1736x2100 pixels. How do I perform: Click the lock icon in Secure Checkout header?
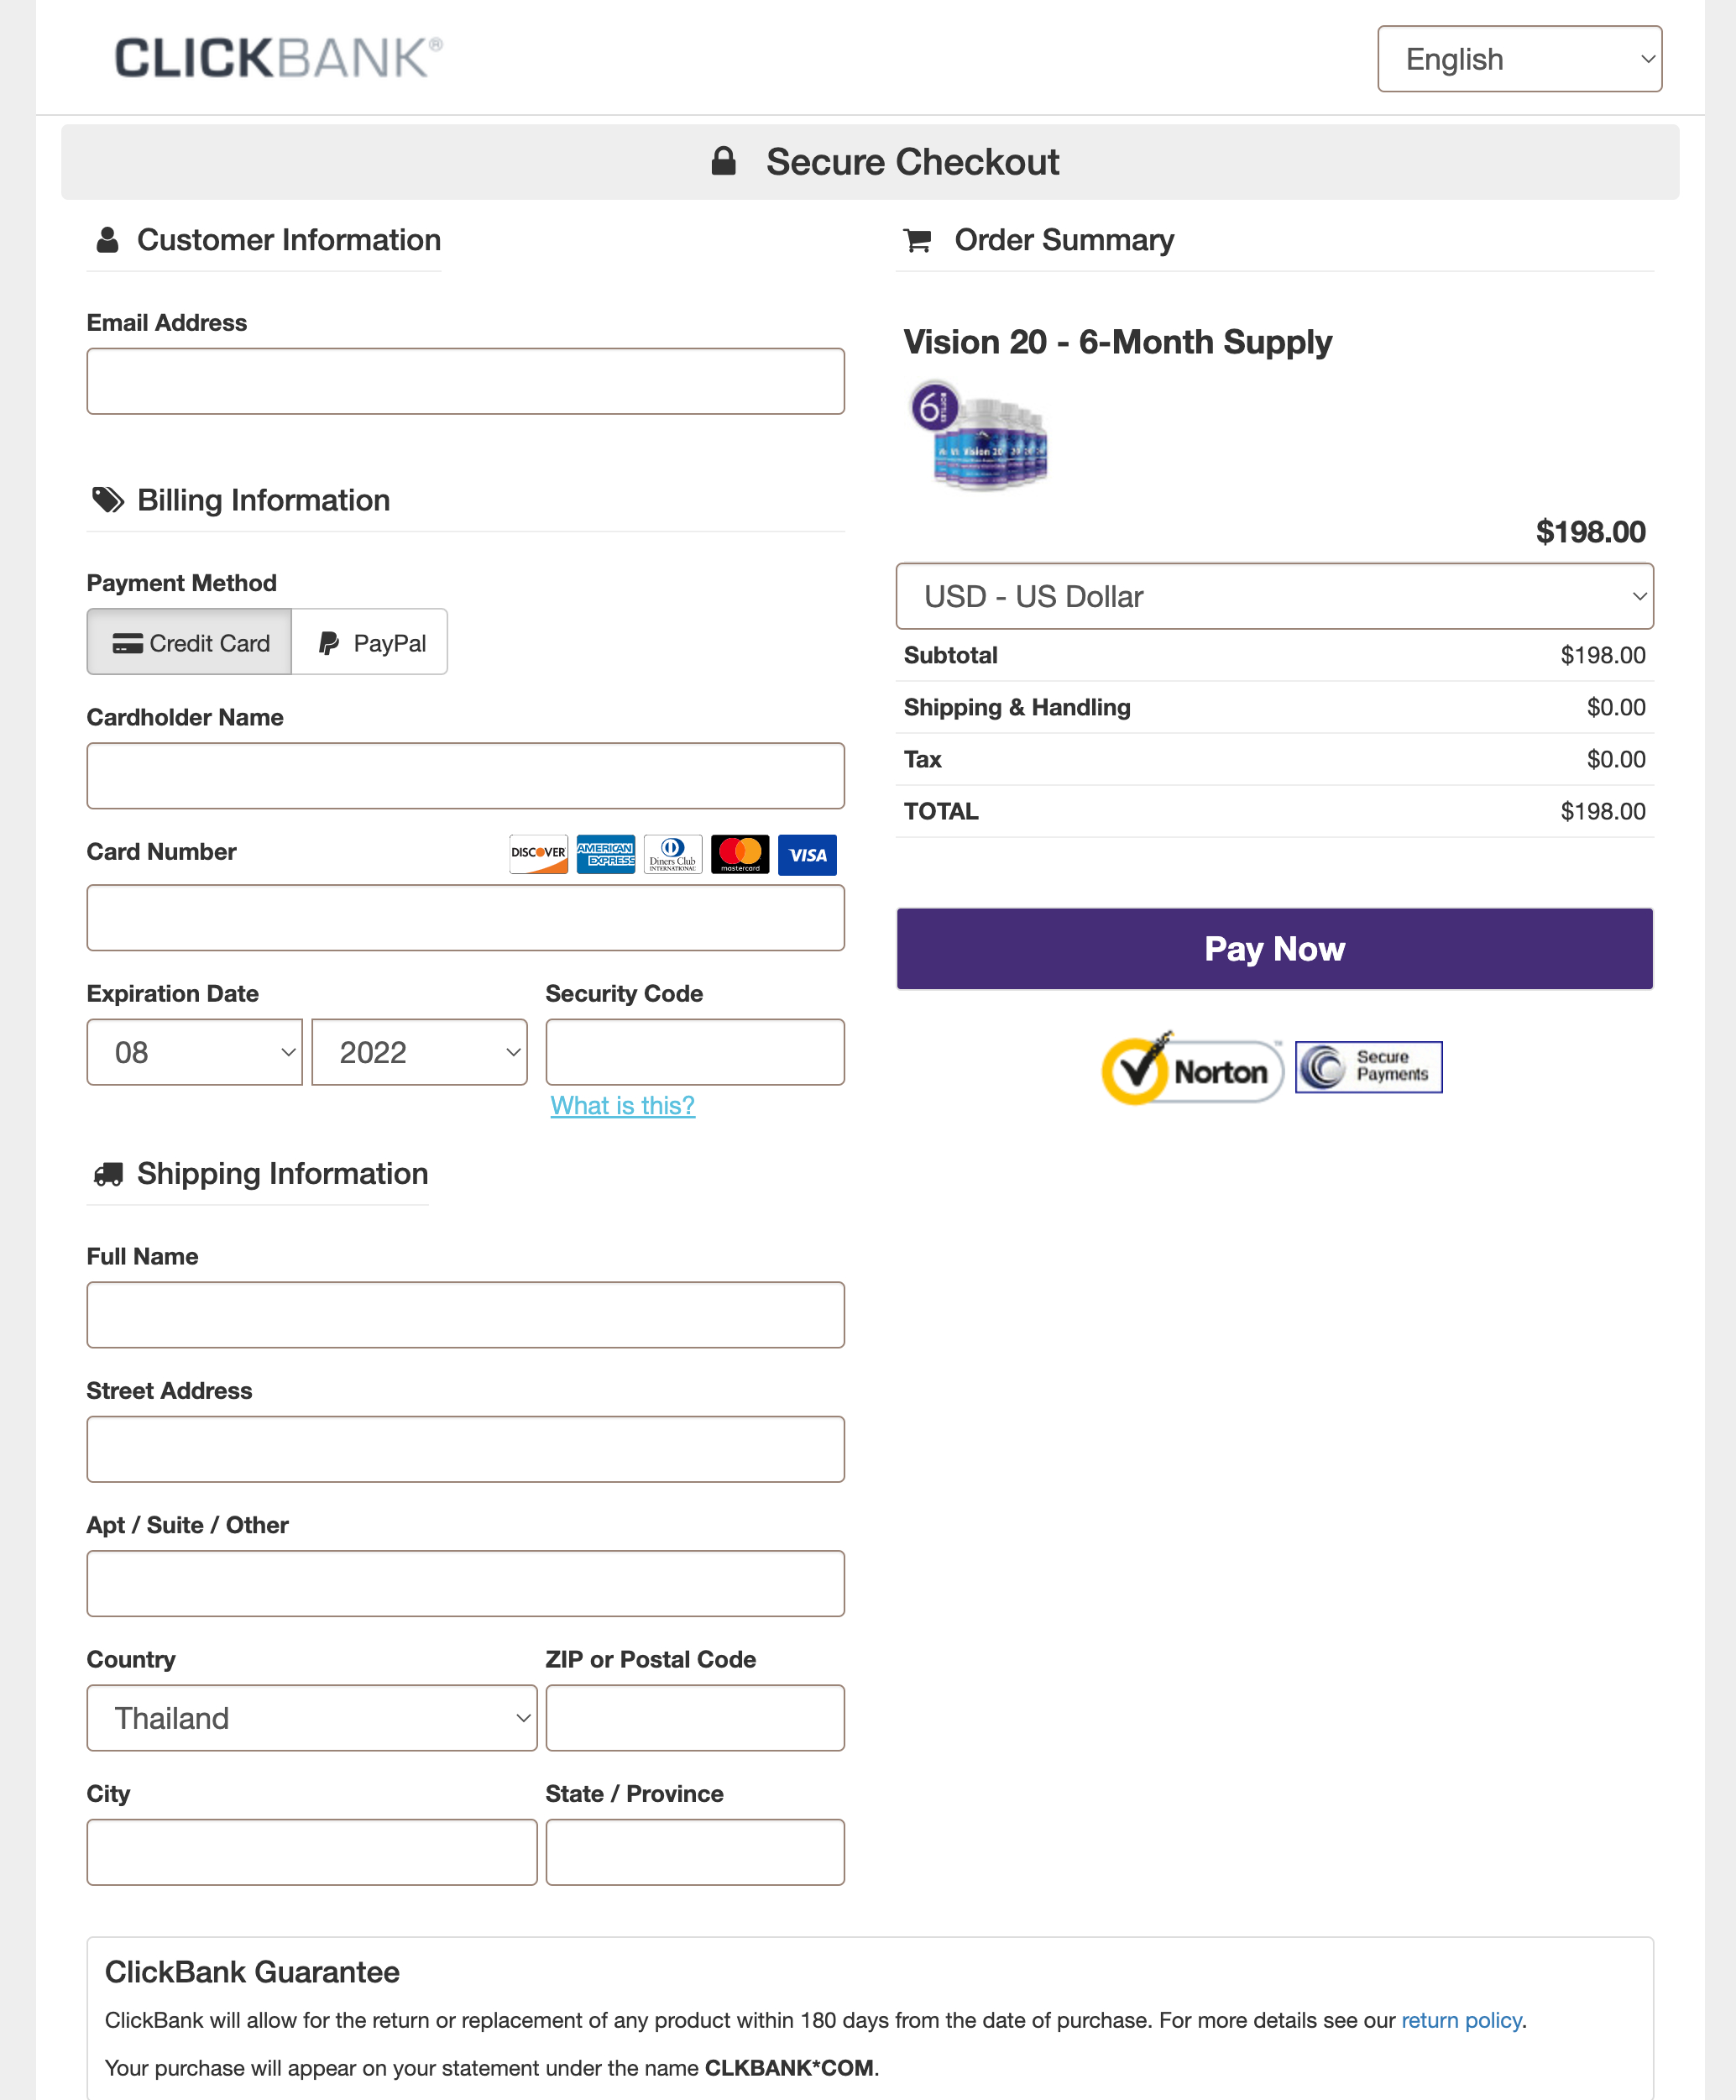pos(722,160)
